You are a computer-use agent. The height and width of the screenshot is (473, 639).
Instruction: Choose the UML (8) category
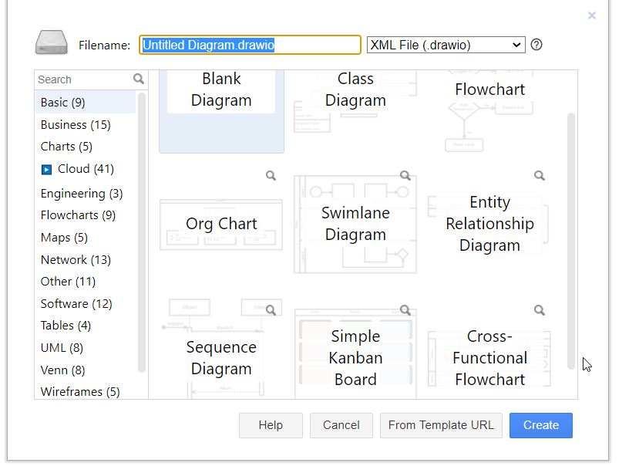pos(62,348)
